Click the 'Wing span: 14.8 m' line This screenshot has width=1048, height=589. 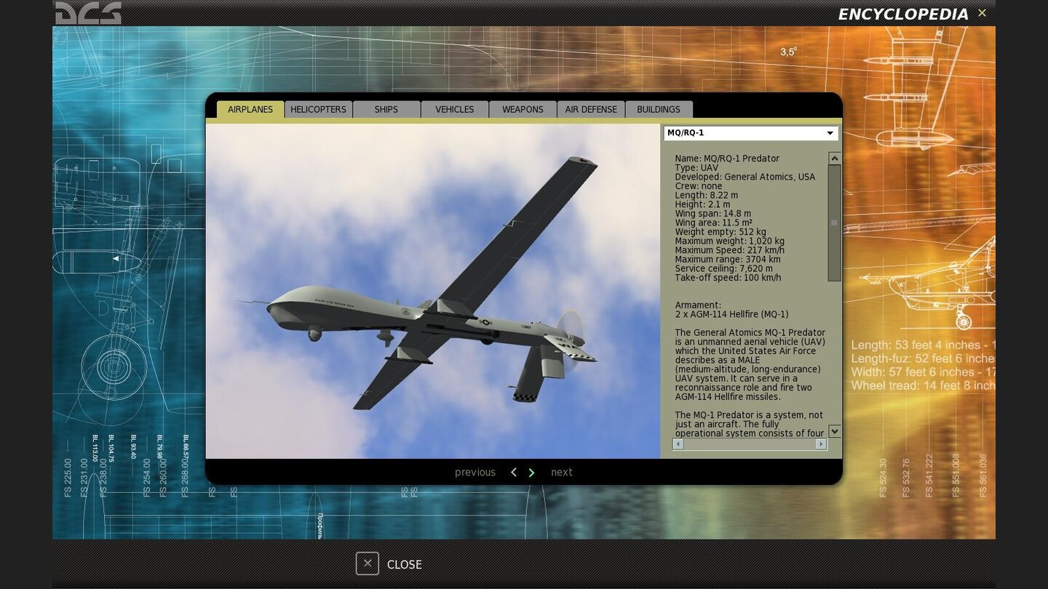coord(713,214)
